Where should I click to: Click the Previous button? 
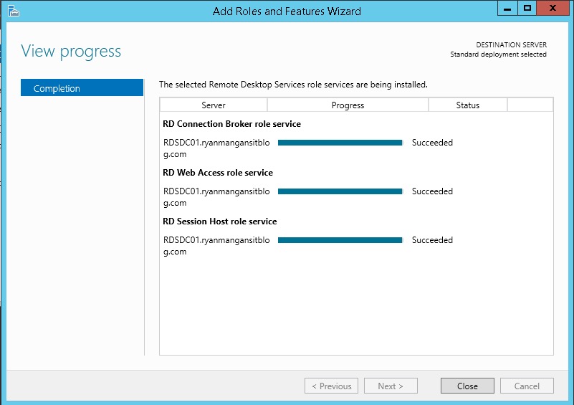(x=331, y=386)
